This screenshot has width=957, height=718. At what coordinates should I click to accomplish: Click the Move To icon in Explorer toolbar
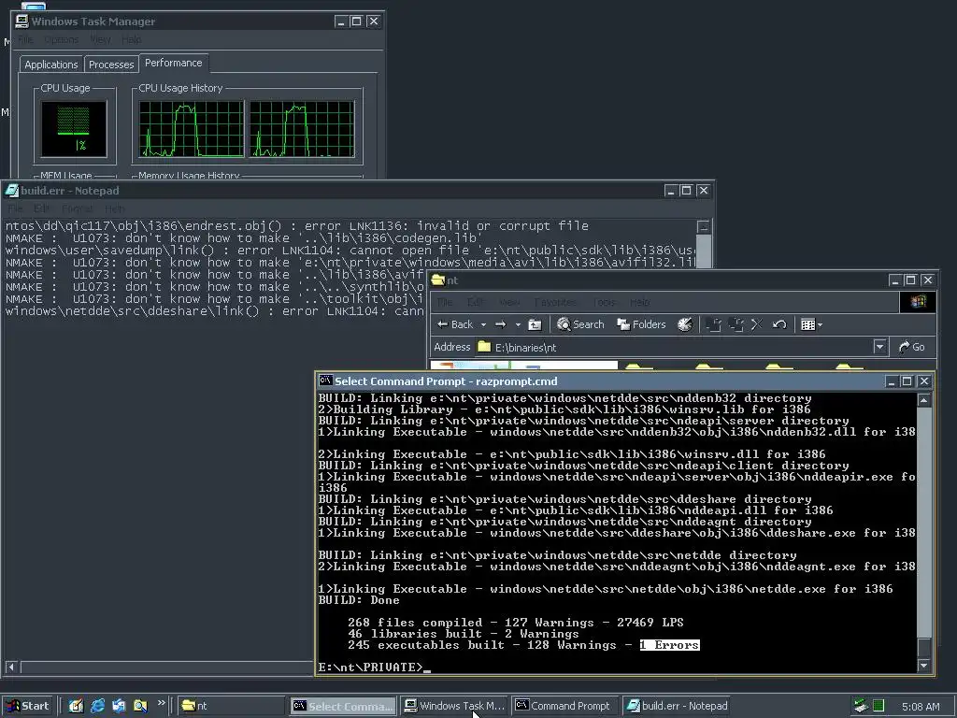click(x=713, y=324)
